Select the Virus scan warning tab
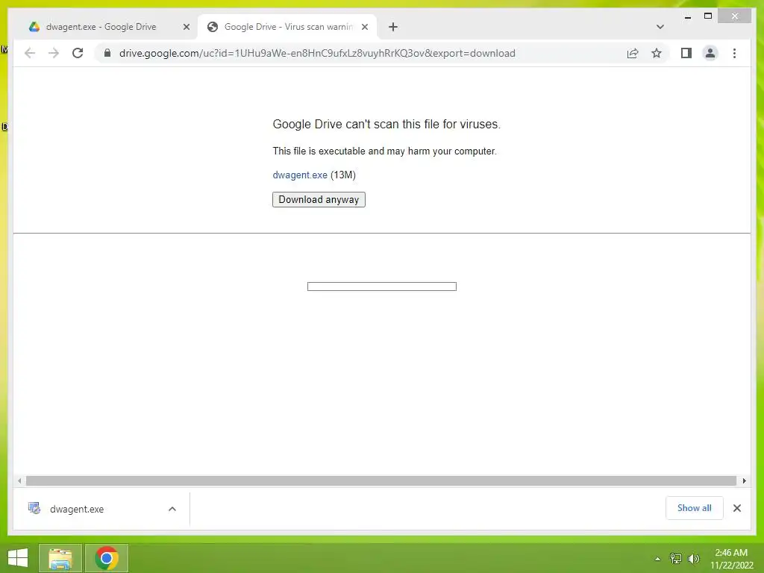This screenshot has width=764, height=573. click(x=288, y=27)
